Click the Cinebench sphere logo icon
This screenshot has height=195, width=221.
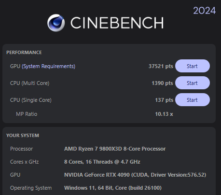point(56,23)
